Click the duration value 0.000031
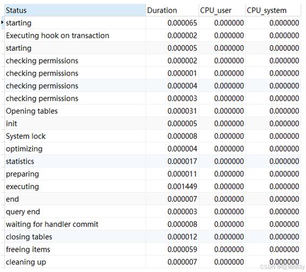Image resolution: width=306 pixels, height=272 pixels. pos(182,111)
